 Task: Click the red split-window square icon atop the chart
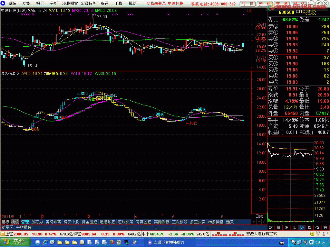tap(249, 10)
